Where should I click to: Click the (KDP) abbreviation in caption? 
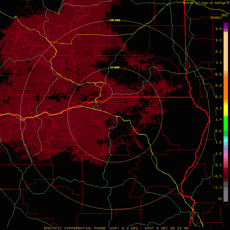coord(113,228)
